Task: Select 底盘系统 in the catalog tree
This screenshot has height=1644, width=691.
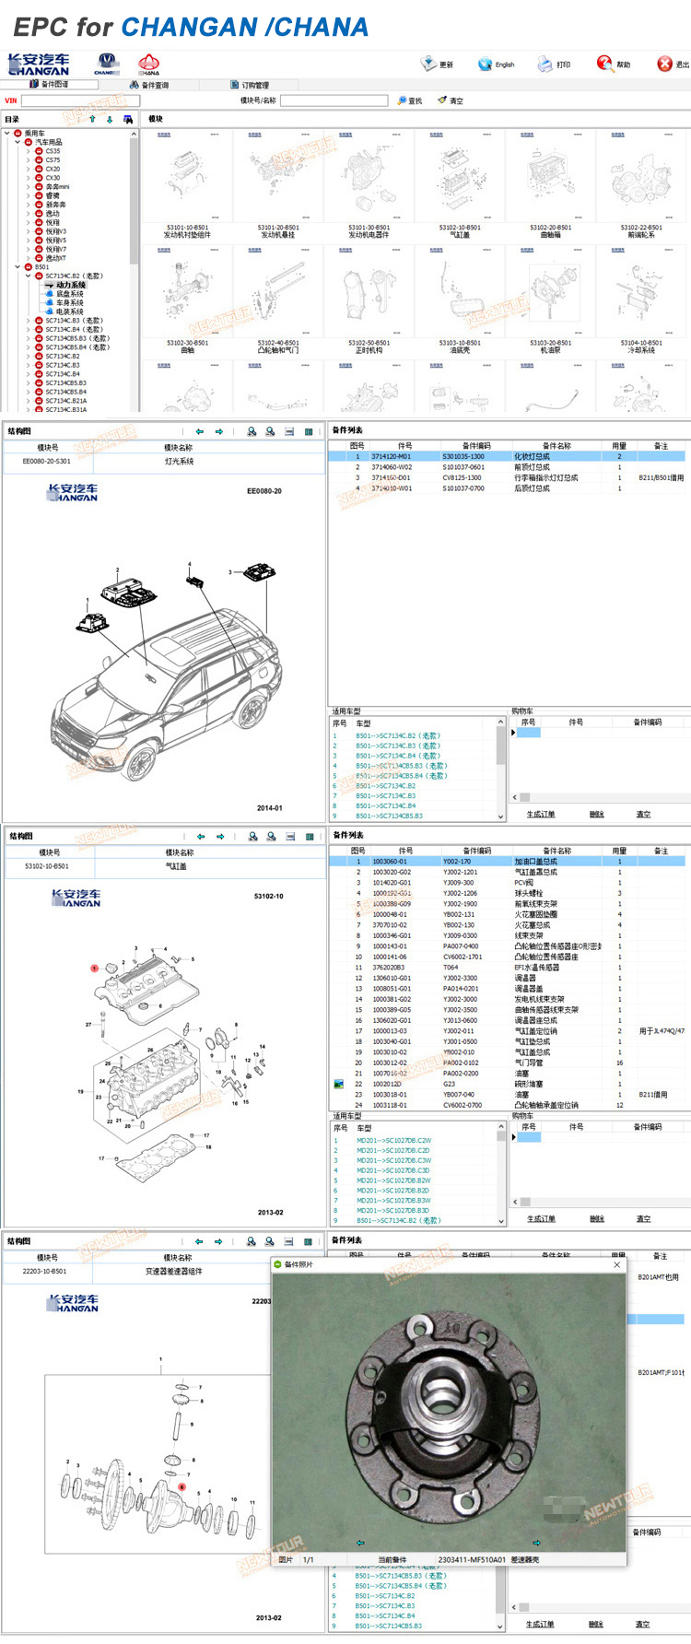Action: [70, 294]
